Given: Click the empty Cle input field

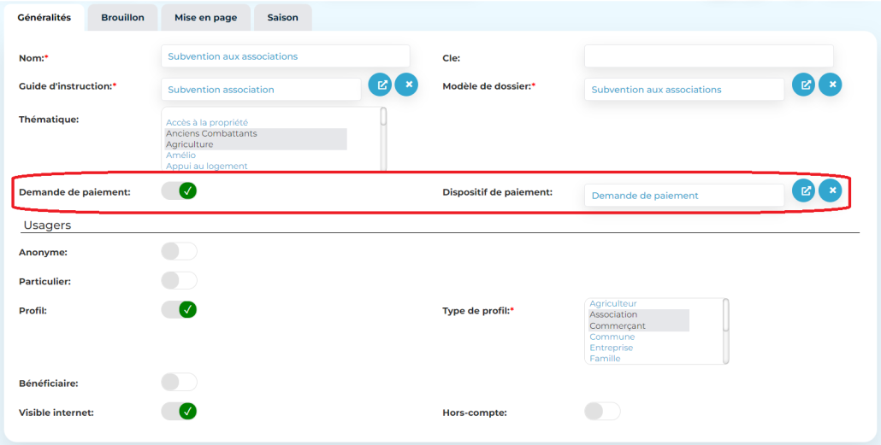Looking at the screenshot, I should tap(708, 56).
